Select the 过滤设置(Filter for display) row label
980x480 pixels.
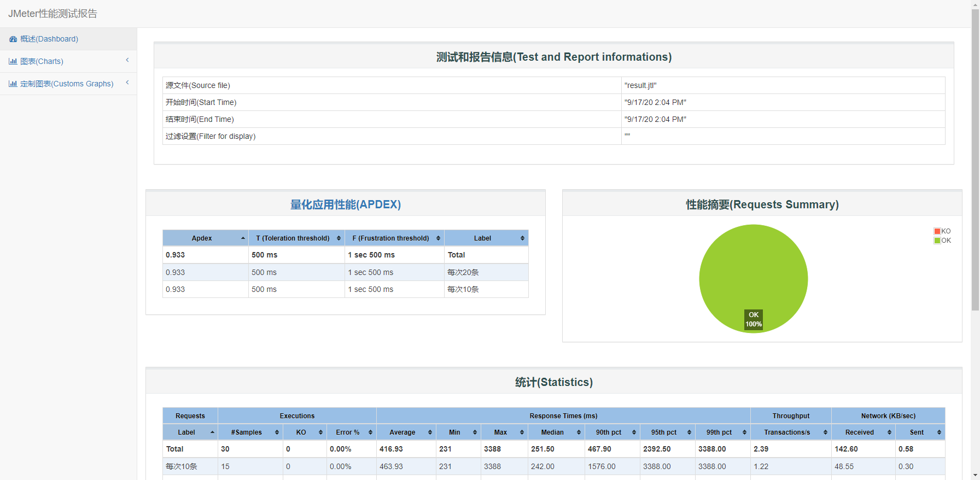click(x=211, y=136)
